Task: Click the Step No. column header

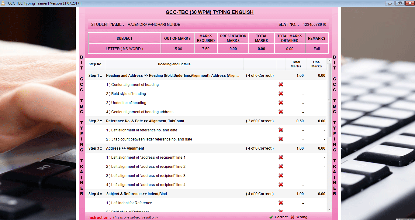Action: [x=95, y=64]
